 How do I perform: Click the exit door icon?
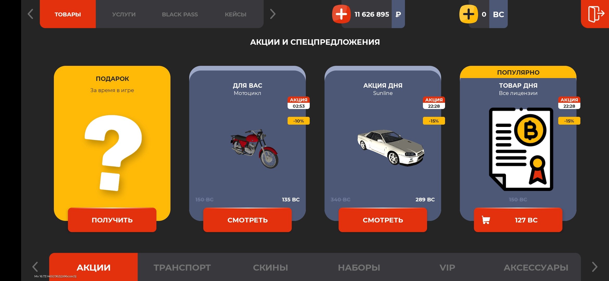coord(596,14)
